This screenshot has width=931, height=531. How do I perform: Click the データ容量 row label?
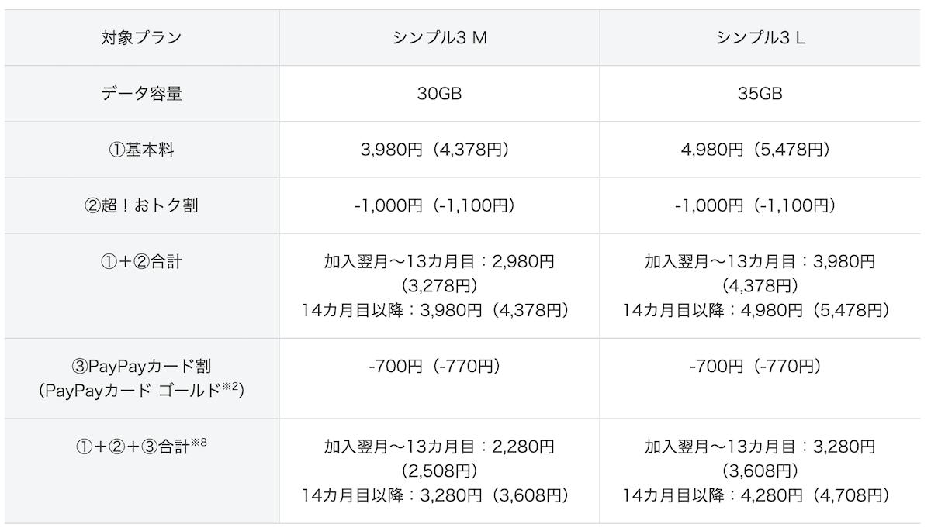point(141,94)
